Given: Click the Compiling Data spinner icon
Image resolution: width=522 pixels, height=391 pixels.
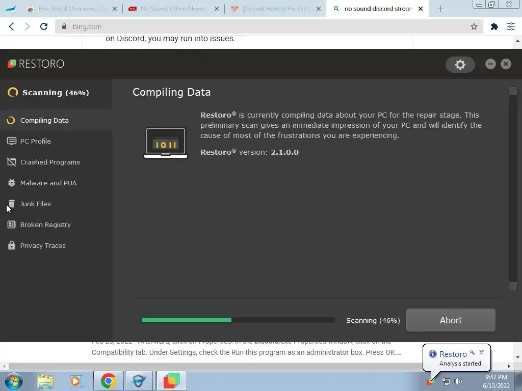Looking at the screenshot, I should point(11,120).
